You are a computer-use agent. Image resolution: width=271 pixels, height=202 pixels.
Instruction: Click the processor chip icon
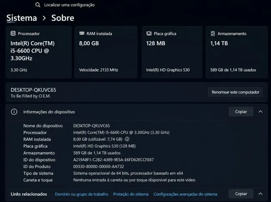13,34
